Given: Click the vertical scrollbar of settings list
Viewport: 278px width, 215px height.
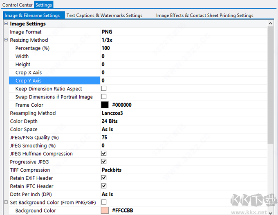Looking at the screenshot, I should (x=270, y=82).
